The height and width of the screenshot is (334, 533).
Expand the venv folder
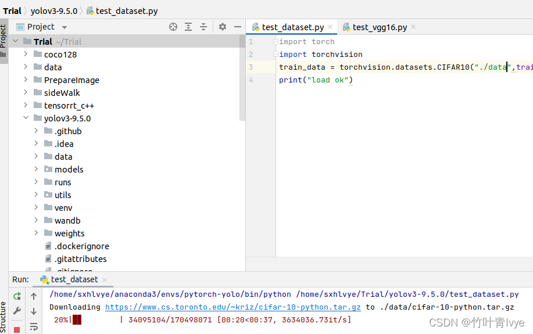pos(36,207)
